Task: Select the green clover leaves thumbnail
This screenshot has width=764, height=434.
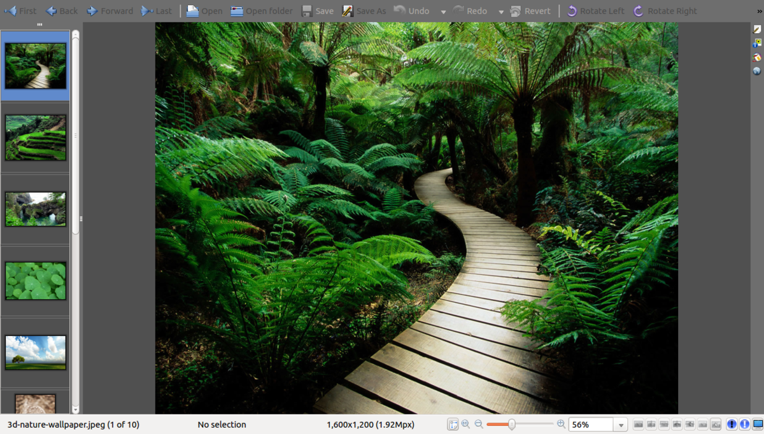Action: [36, 281]
